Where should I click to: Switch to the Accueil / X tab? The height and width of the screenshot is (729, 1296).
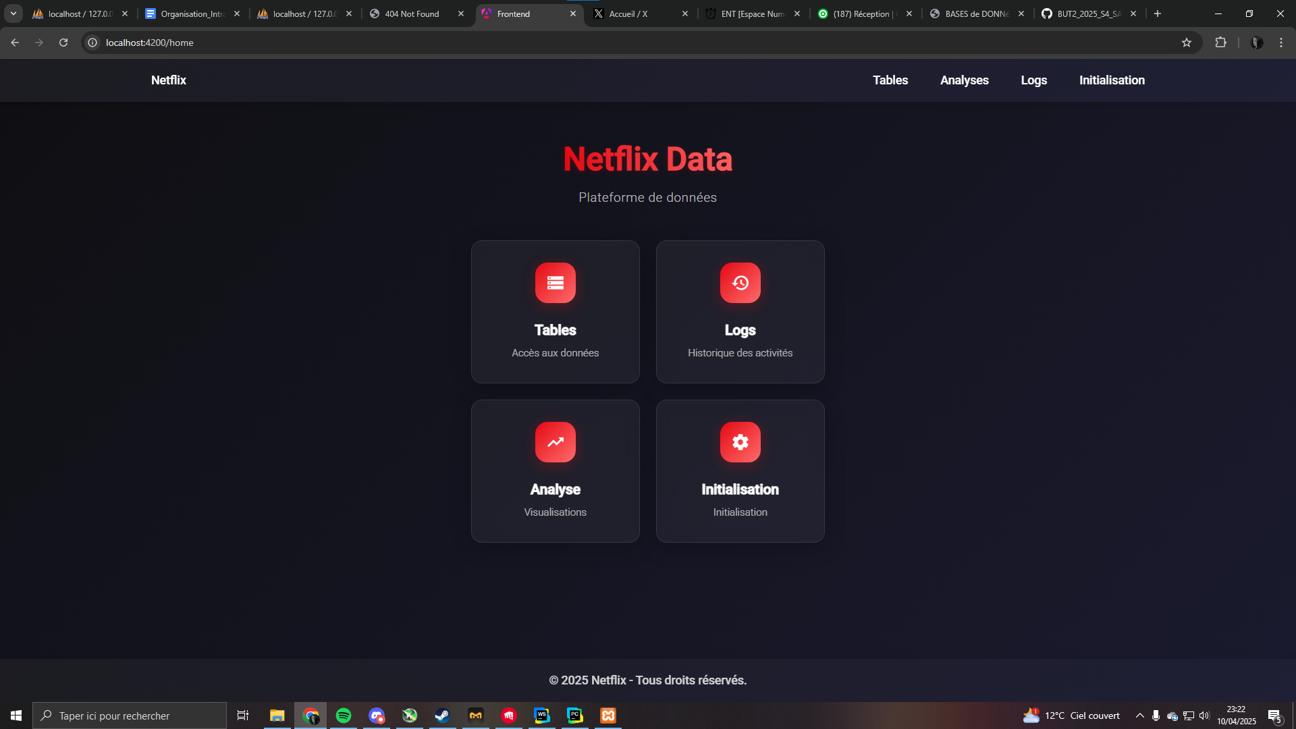point(641,13)
